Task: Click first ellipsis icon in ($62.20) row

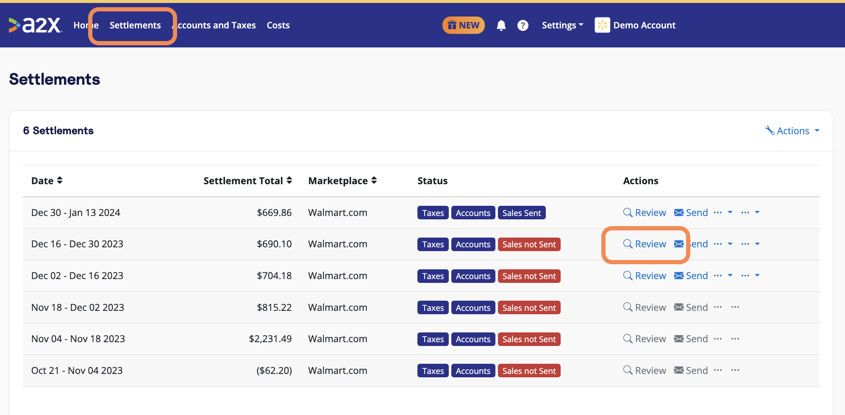Action: click(x=718, y=370)
